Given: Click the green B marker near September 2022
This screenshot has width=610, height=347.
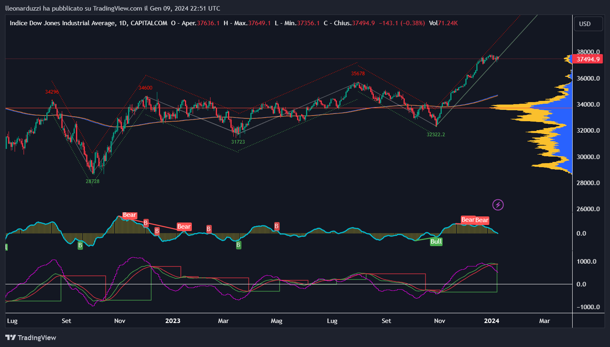Looking at the screenshot, I should [x=80, y=245].
